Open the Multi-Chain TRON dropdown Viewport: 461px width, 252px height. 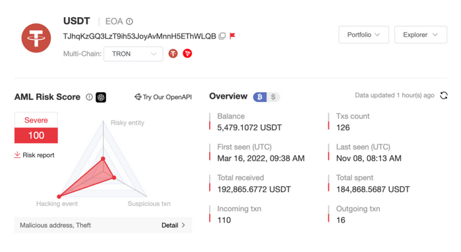[x=133, y=54]
